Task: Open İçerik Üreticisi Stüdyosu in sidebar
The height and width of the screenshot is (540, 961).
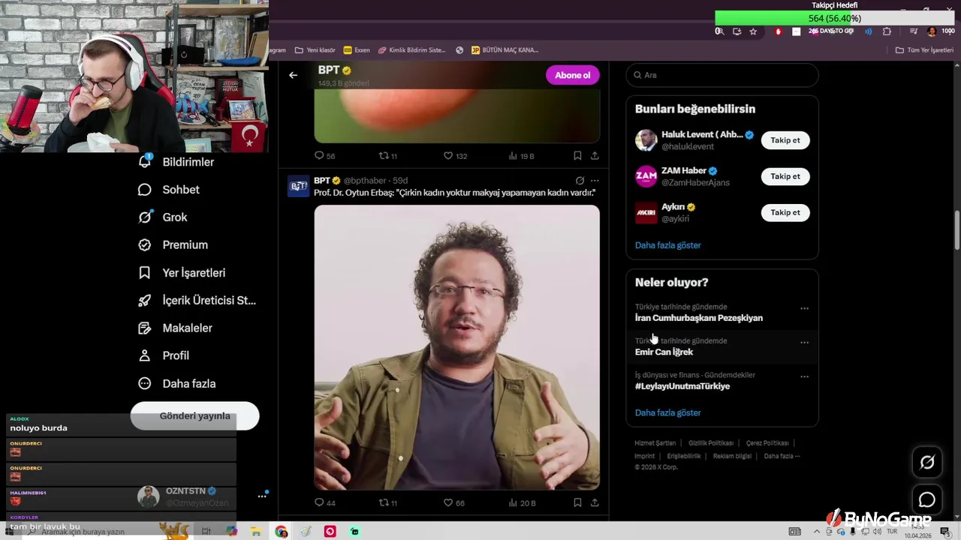Action: tap(197, 301)
